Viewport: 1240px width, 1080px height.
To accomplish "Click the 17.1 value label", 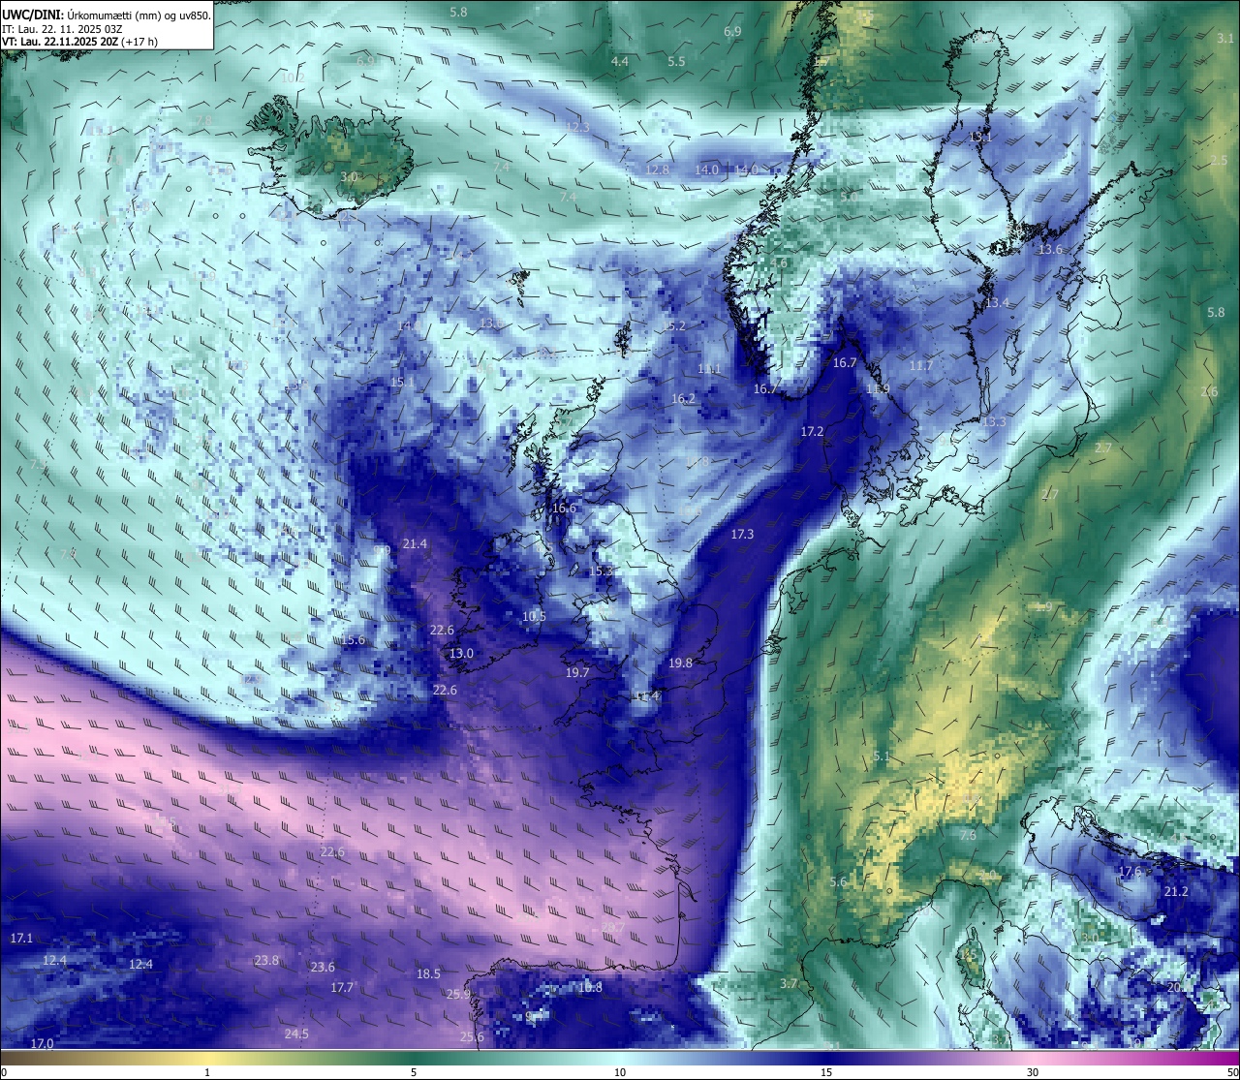I will (21, 939).
